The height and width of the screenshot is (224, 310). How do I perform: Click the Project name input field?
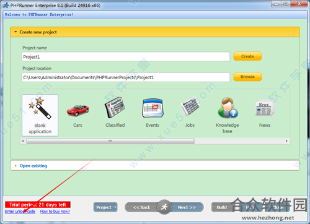click(x=126, y=56)
